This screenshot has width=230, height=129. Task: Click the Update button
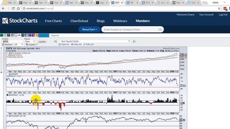pos(42,42)
